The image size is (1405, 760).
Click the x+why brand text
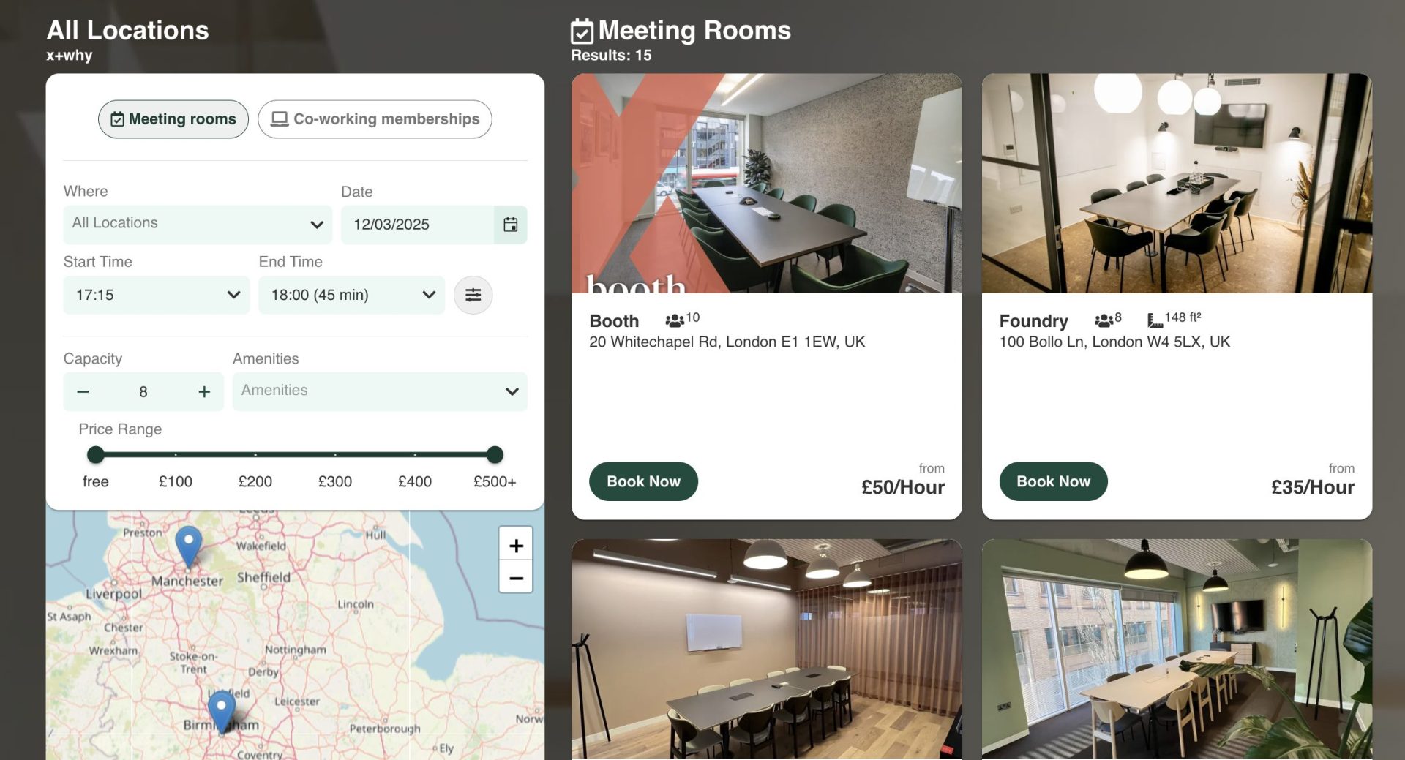click(70, 56)
